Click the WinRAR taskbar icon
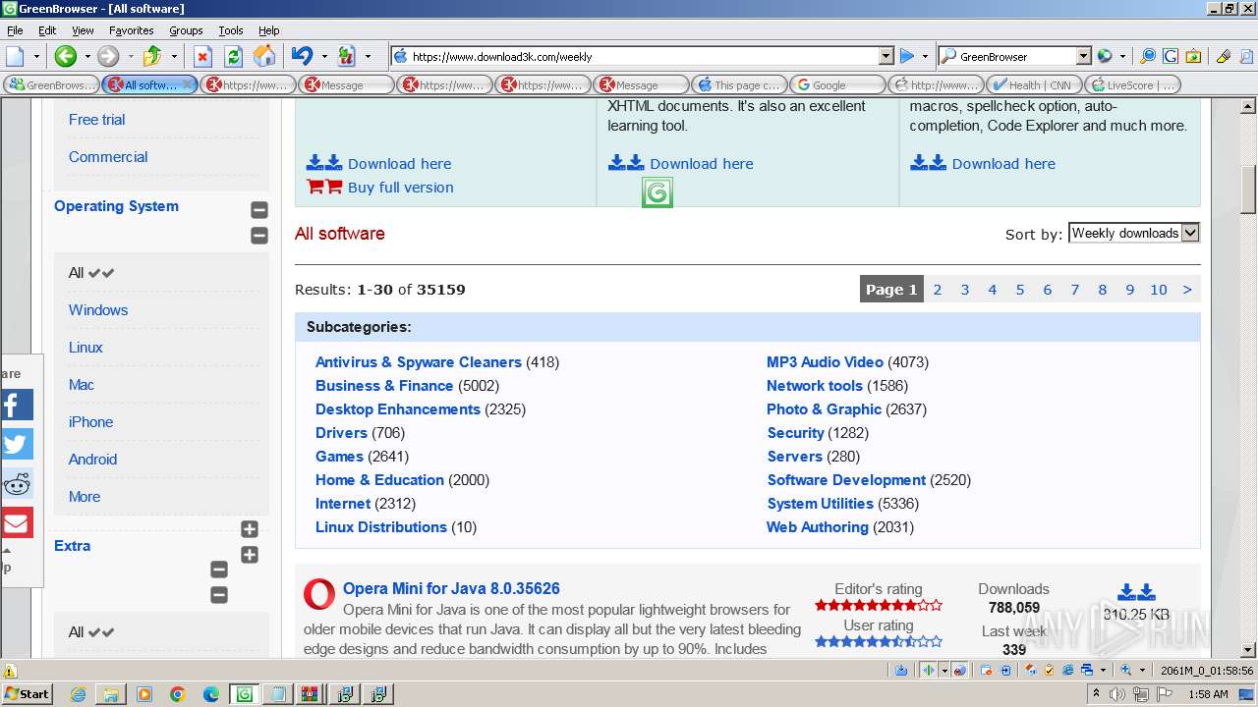 (310, 694)
